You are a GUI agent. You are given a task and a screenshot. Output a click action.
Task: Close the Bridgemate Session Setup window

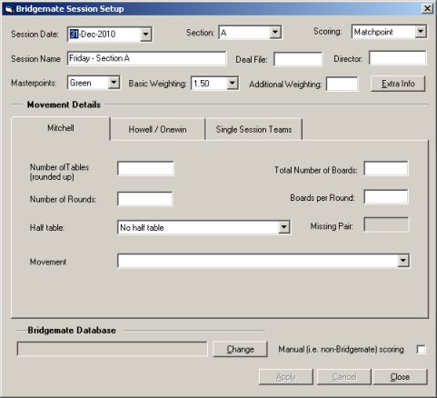[427, 8]
